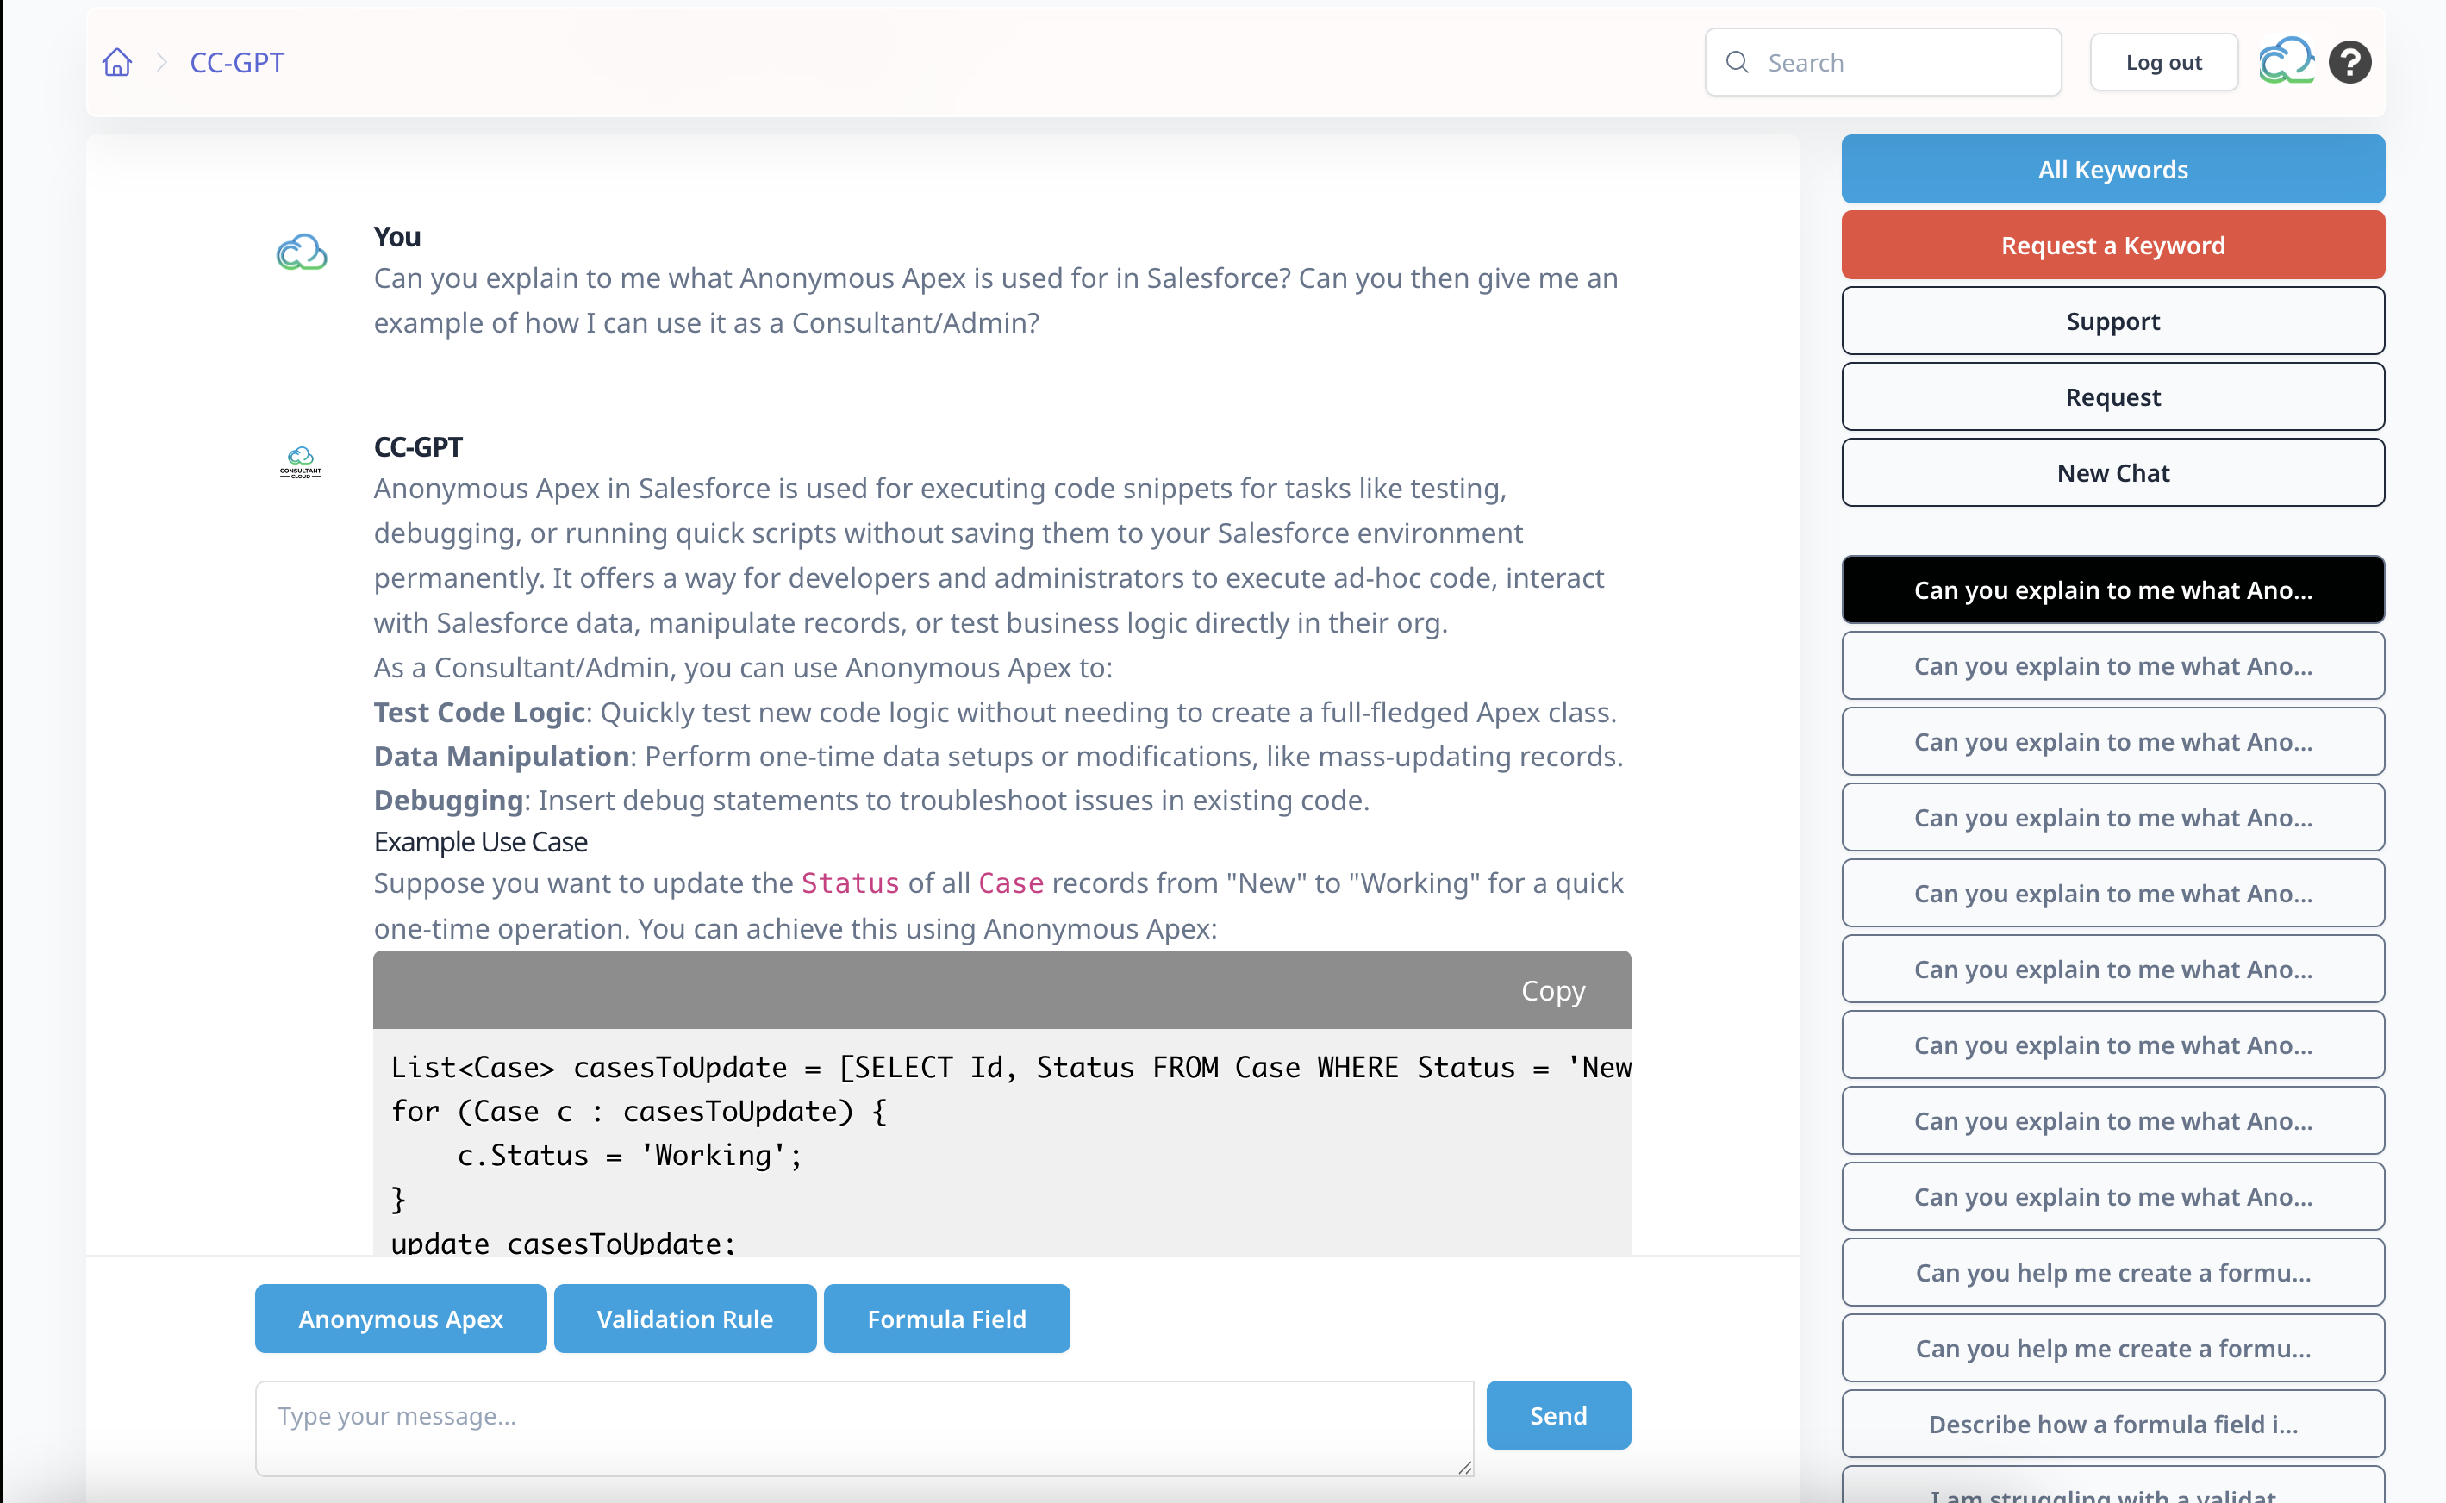Open the help question mark icon
This screenshot has width=2446, height=1503.
[2349, 63]
